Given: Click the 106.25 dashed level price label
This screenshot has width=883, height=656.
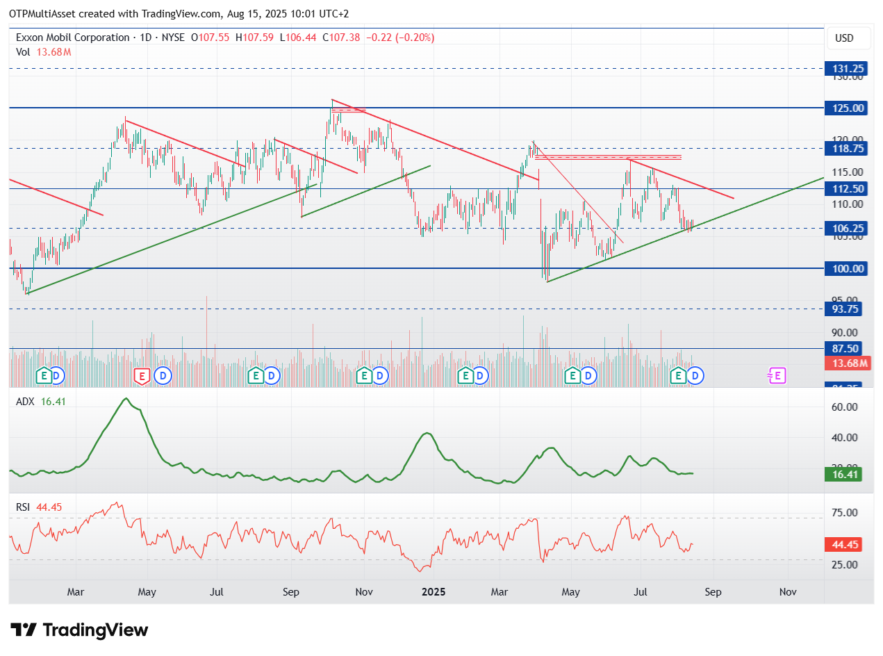Looking at the screenshot, I should pyautogui.click(x=846, y=228).
